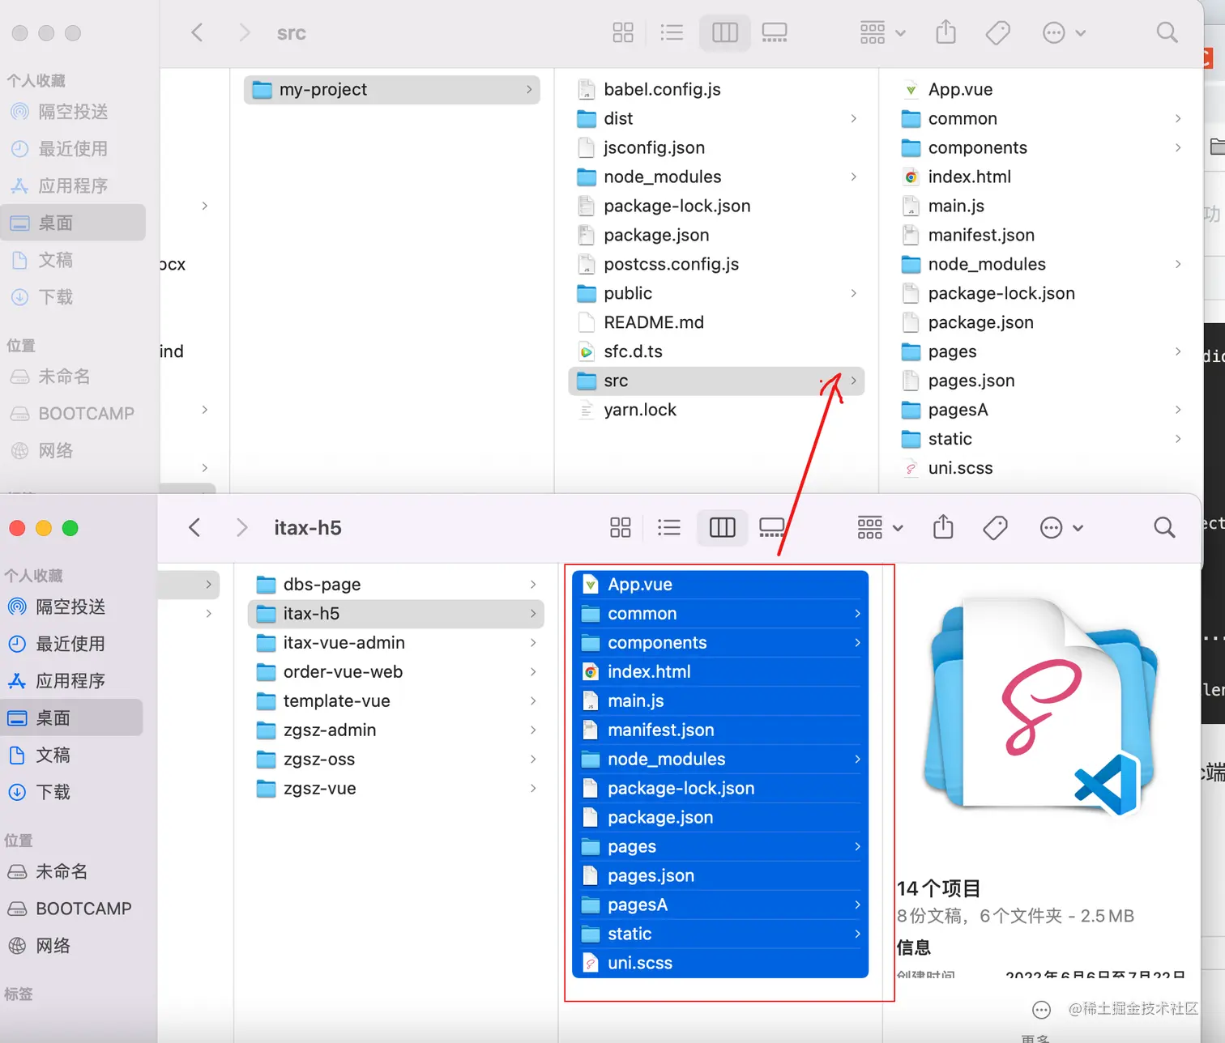Select babel.config.js in my-project column
1225x1043 pixels.
click(x=716, y=89)
